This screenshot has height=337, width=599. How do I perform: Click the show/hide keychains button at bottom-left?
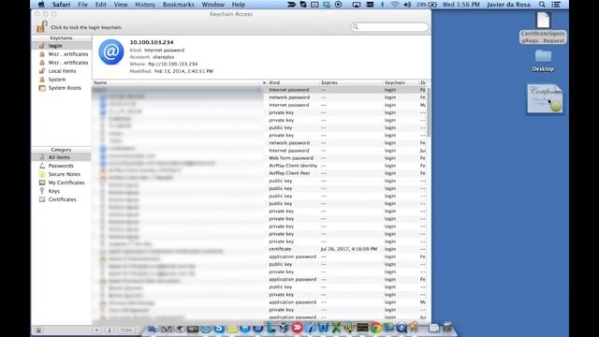click(x=38, y=330)
